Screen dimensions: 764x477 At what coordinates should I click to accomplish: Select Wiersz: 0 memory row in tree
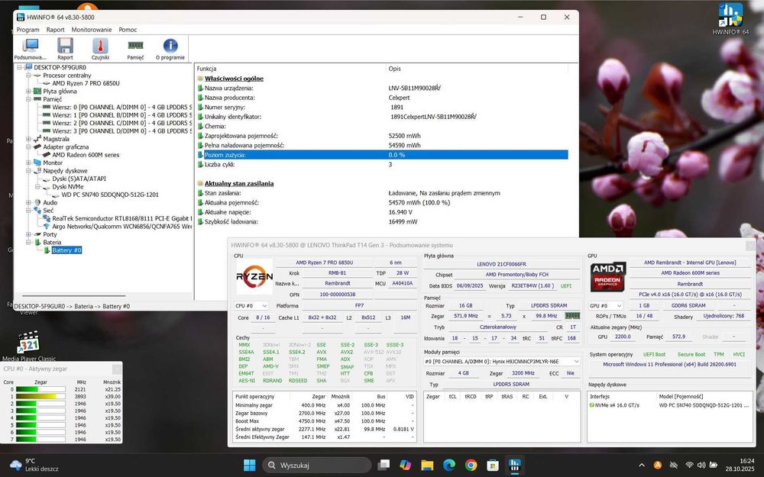point(121,107)
